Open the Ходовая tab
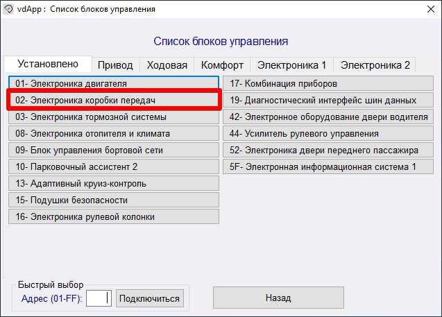Image resolution: width=442 pixels, height=317 pixels. [167, 65]
